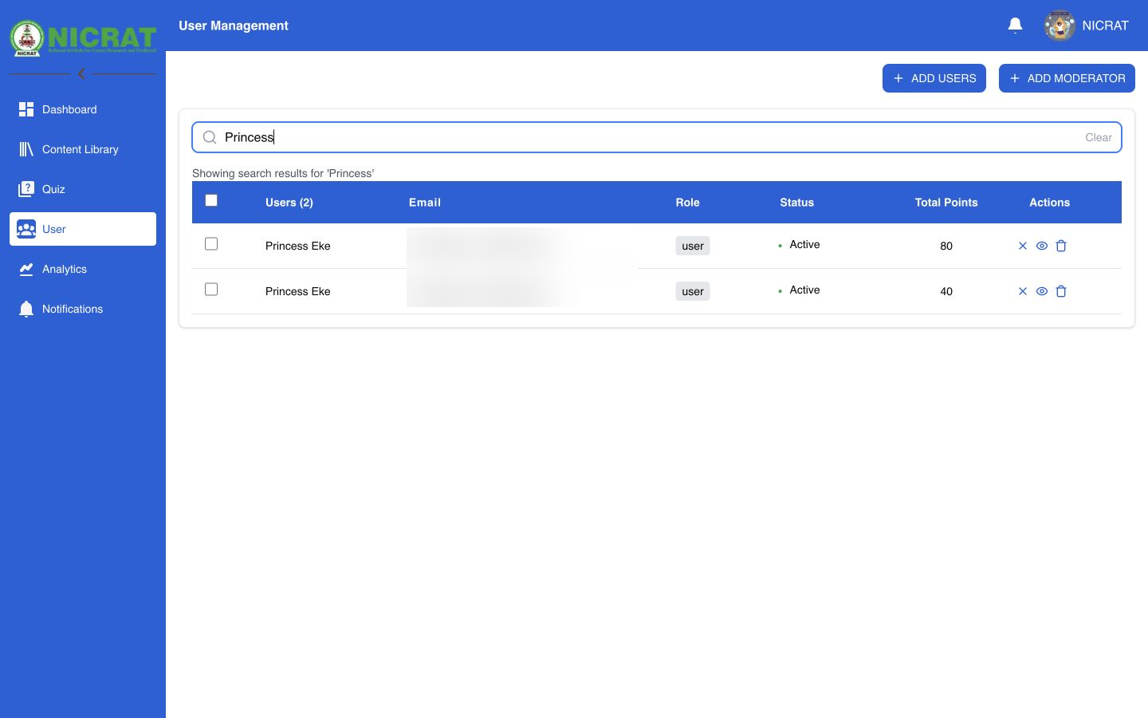Click the ADD USERS button
1148x718 pixels.
pyautogui.click(x=934, y=78)
